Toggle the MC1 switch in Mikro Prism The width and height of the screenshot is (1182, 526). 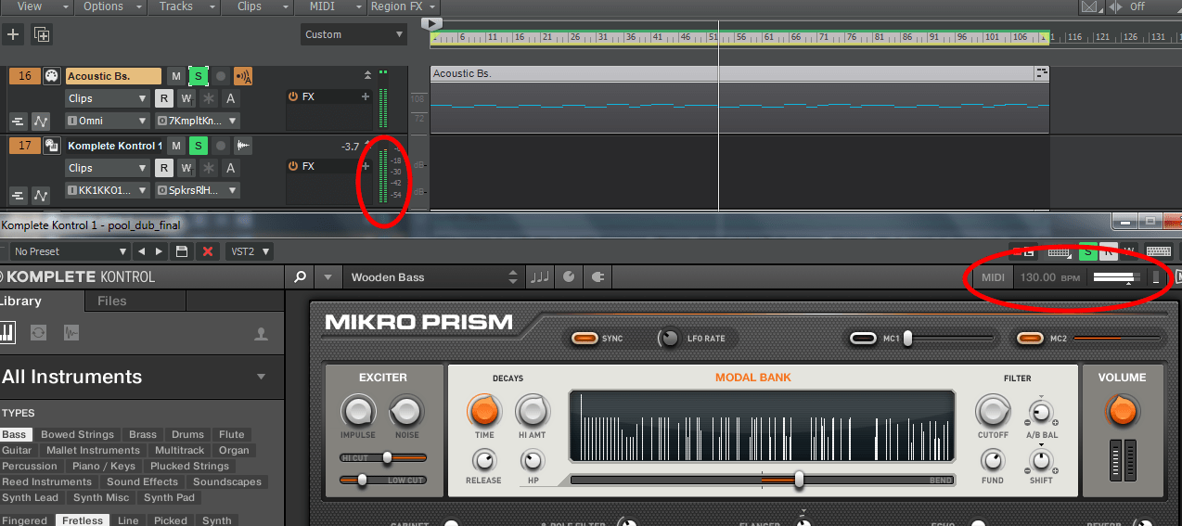pyautogui.click(x=863, y=339)
